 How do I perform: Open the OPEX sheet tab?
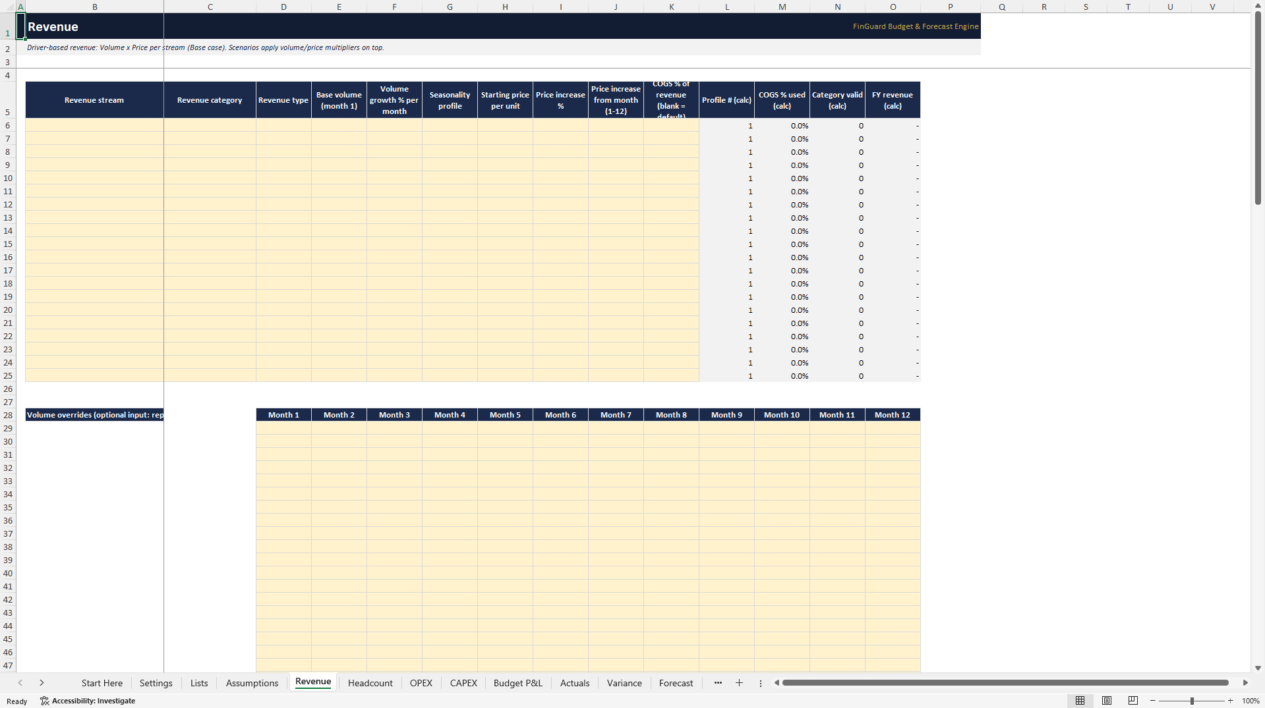(421, 683)
